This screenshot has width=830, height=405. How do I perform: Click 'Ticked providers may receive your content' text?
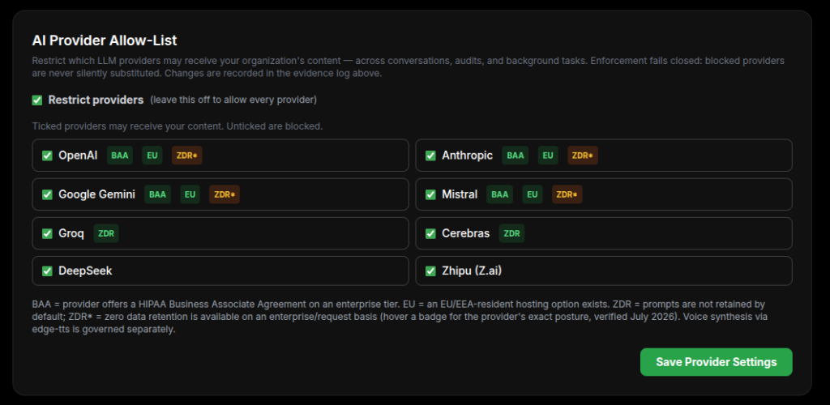click(178, 126)
